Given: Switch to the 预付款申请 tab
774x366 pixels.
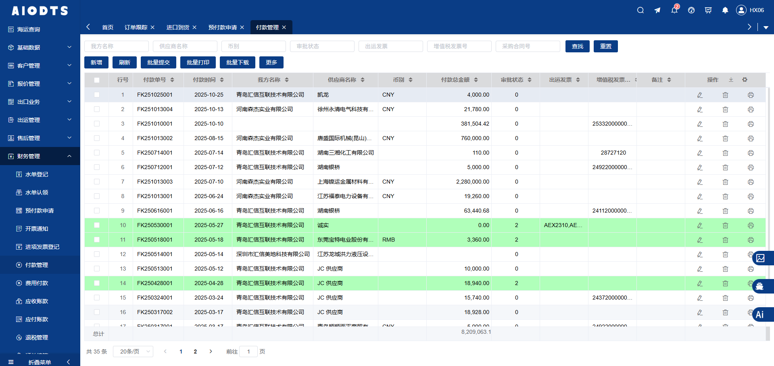Looking at the screenshot, I should 222,27.
